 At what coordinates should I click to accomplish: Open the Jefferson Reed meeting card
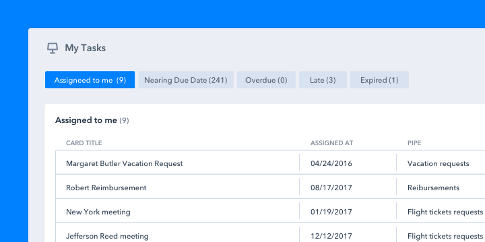(107, 237)
